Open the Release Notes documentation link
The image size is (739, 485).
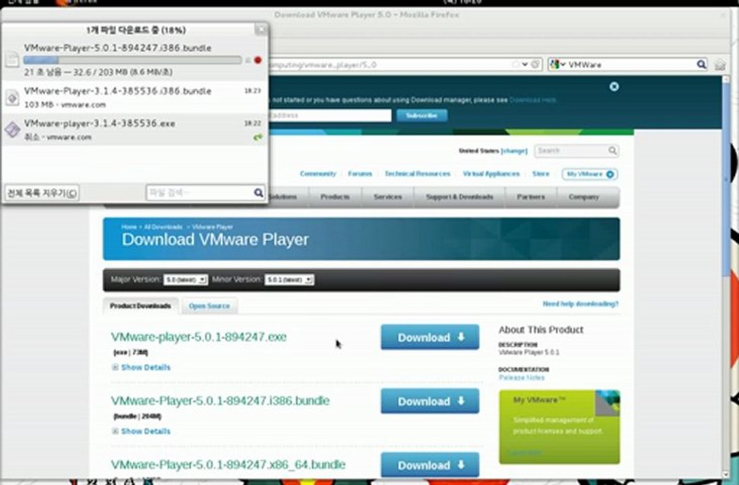coord(521,378)
